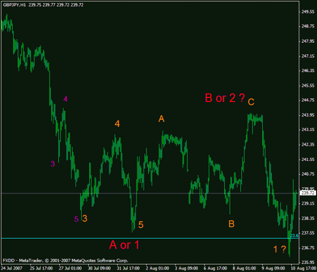The width and height of the screenshot is (317, 272).
Task: Click the 235.95 price axis label
Action: coord(308,262)
